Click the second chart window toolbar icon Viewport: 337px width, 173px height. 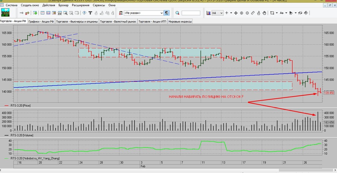tap(48, 13)
